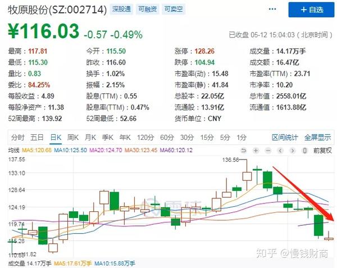
Task: Click the MA30:123.45 moving average label
Action: 141,150
